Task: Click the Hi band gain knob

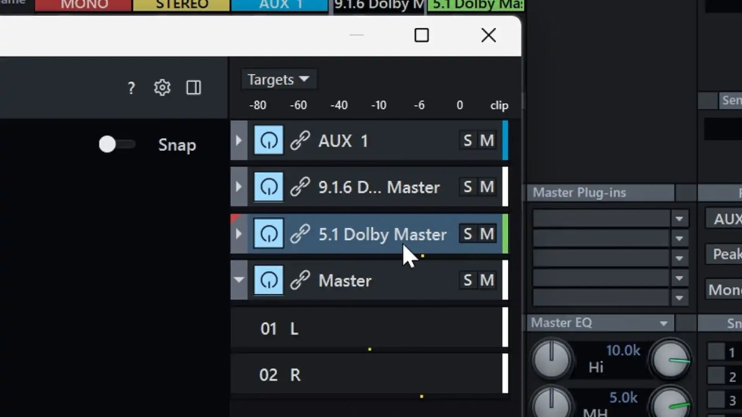Action: click(x=552, y=360)
